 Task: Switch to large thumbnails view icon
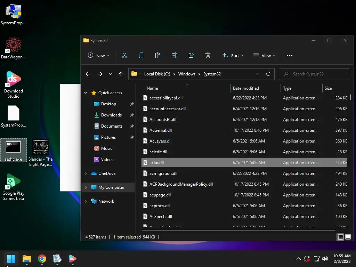point(348,237)
